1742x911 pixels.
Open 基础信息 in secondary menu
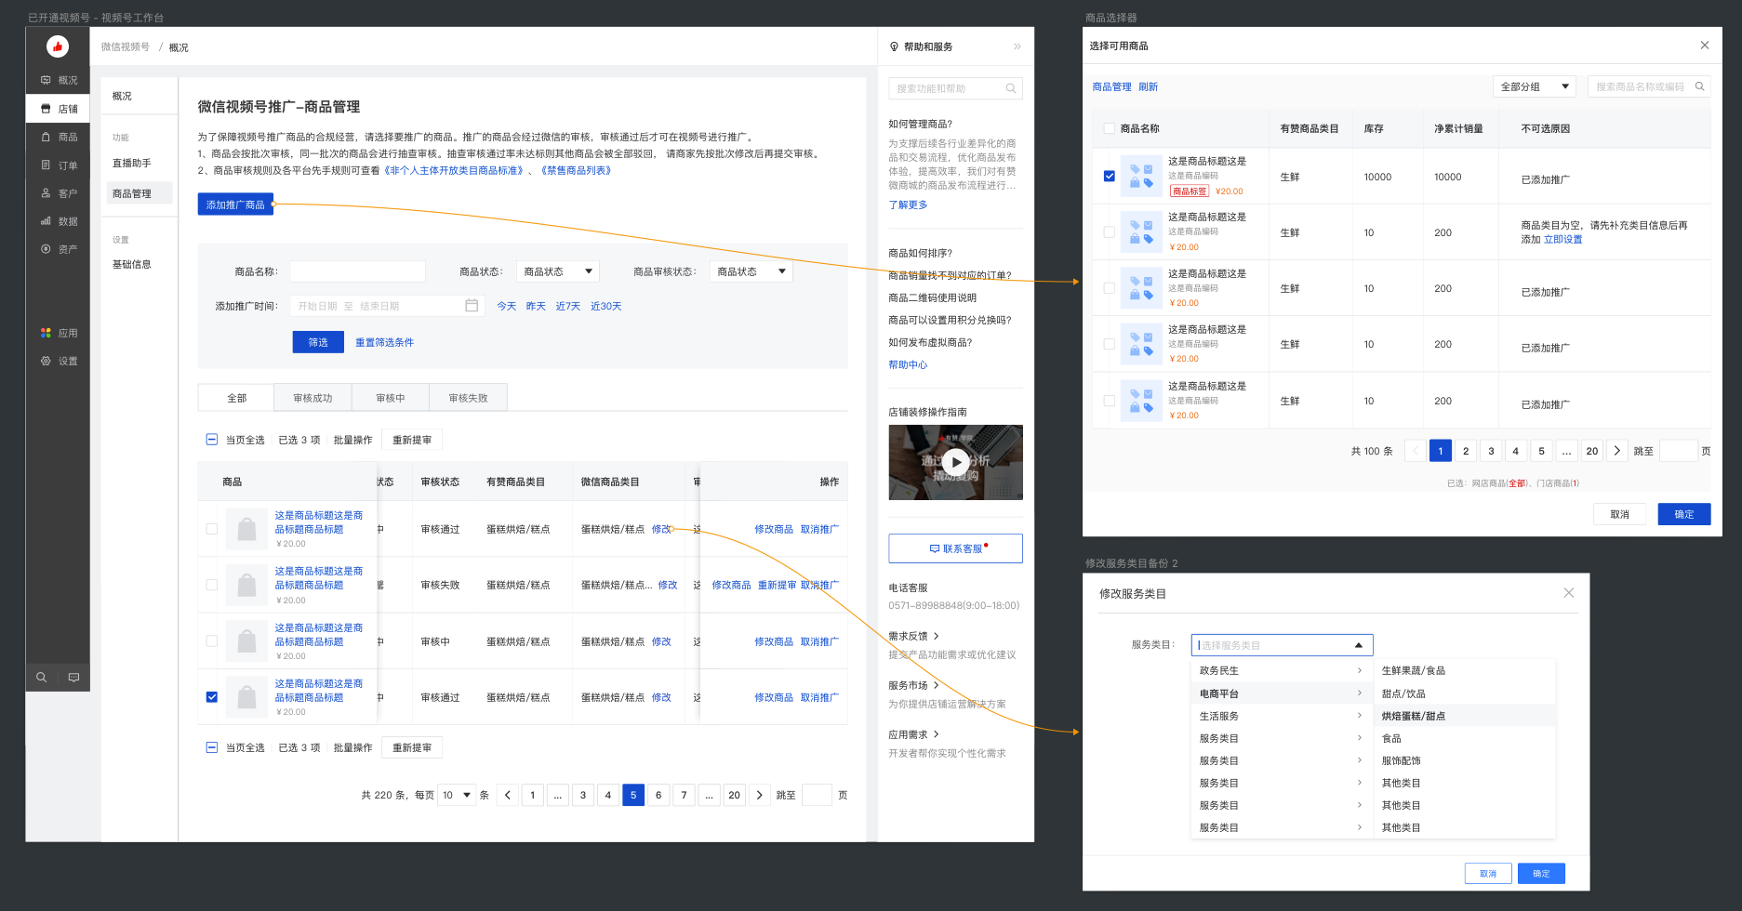pyautogui.click(x=131, y=264)
